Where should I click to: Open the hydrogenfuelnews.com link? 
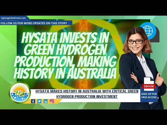13,18
